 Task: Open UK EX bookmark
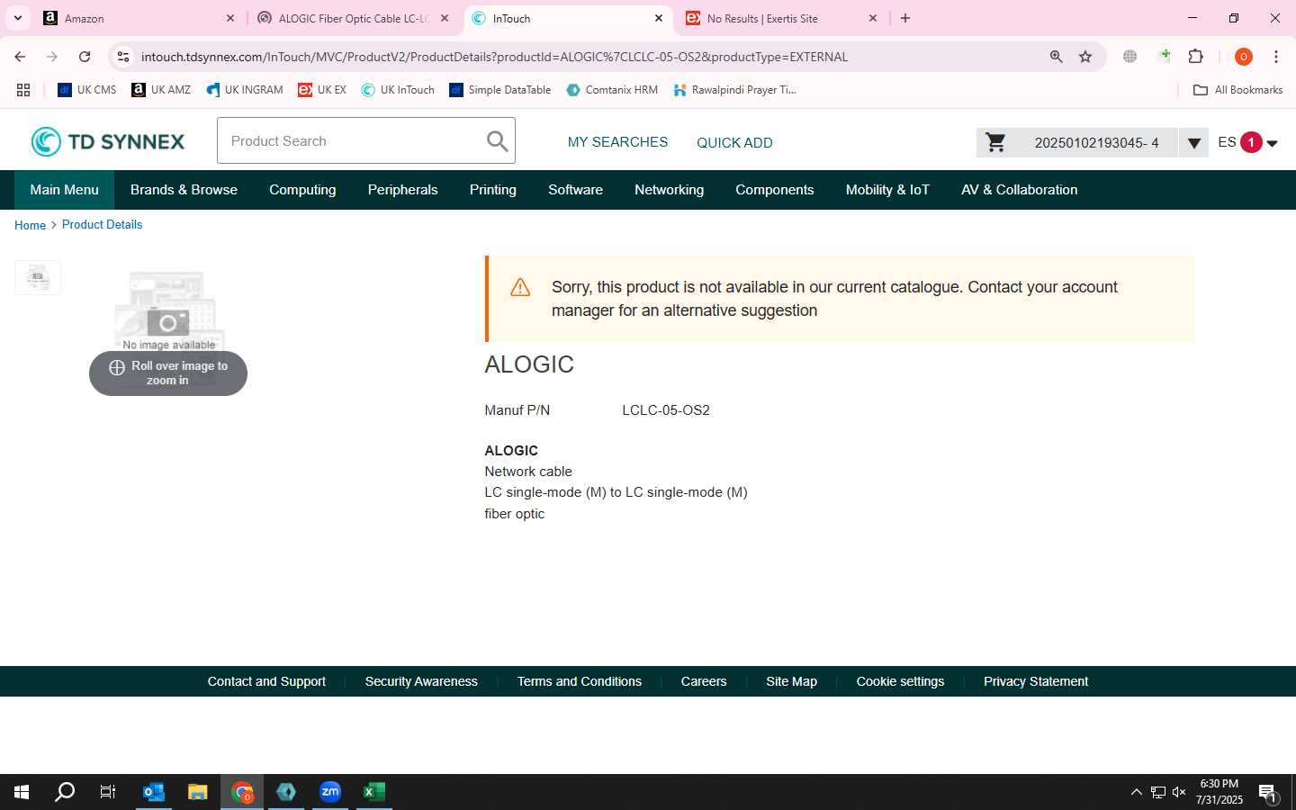pos(322,90)
